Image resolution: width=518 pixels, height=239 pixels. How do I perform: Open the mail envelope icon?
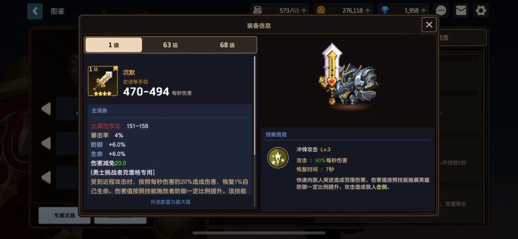tap(461, 10)
